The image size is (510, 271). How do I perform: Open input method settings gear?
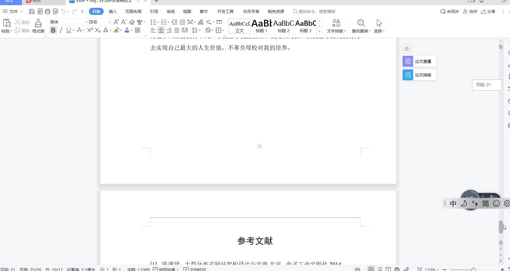(507, 204)
